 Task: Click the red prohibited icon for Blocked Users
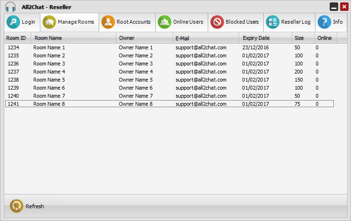tap(217, 22)
